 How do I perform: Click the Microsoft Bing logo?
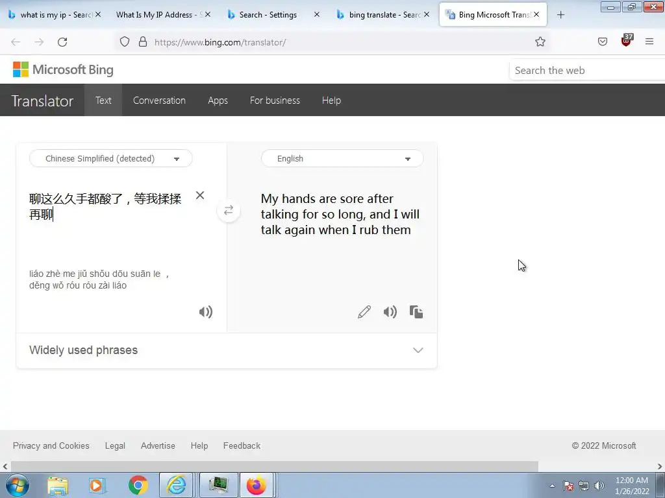click(x=63, y=69)
